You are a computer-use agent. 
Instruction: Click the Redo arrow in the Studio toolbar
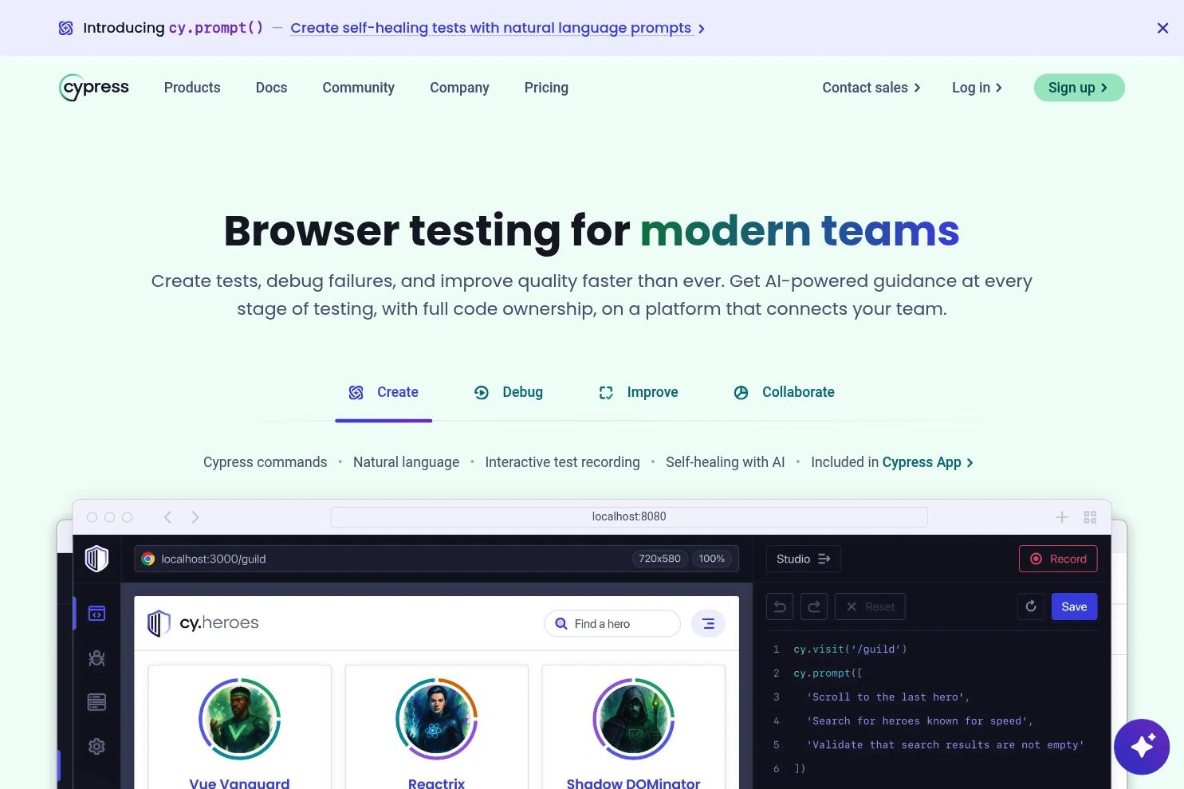(814, 606)
